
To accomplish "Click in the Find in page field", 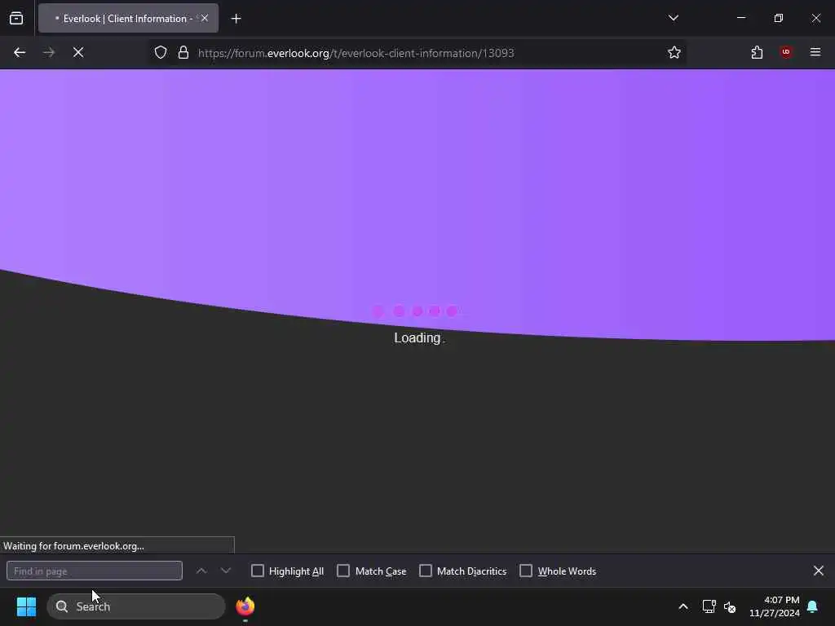I will pyautogui.click(x=95, y=571).
